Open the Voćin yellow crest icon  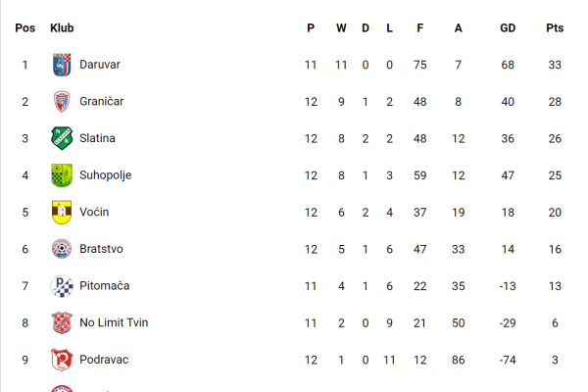[62, 212]
